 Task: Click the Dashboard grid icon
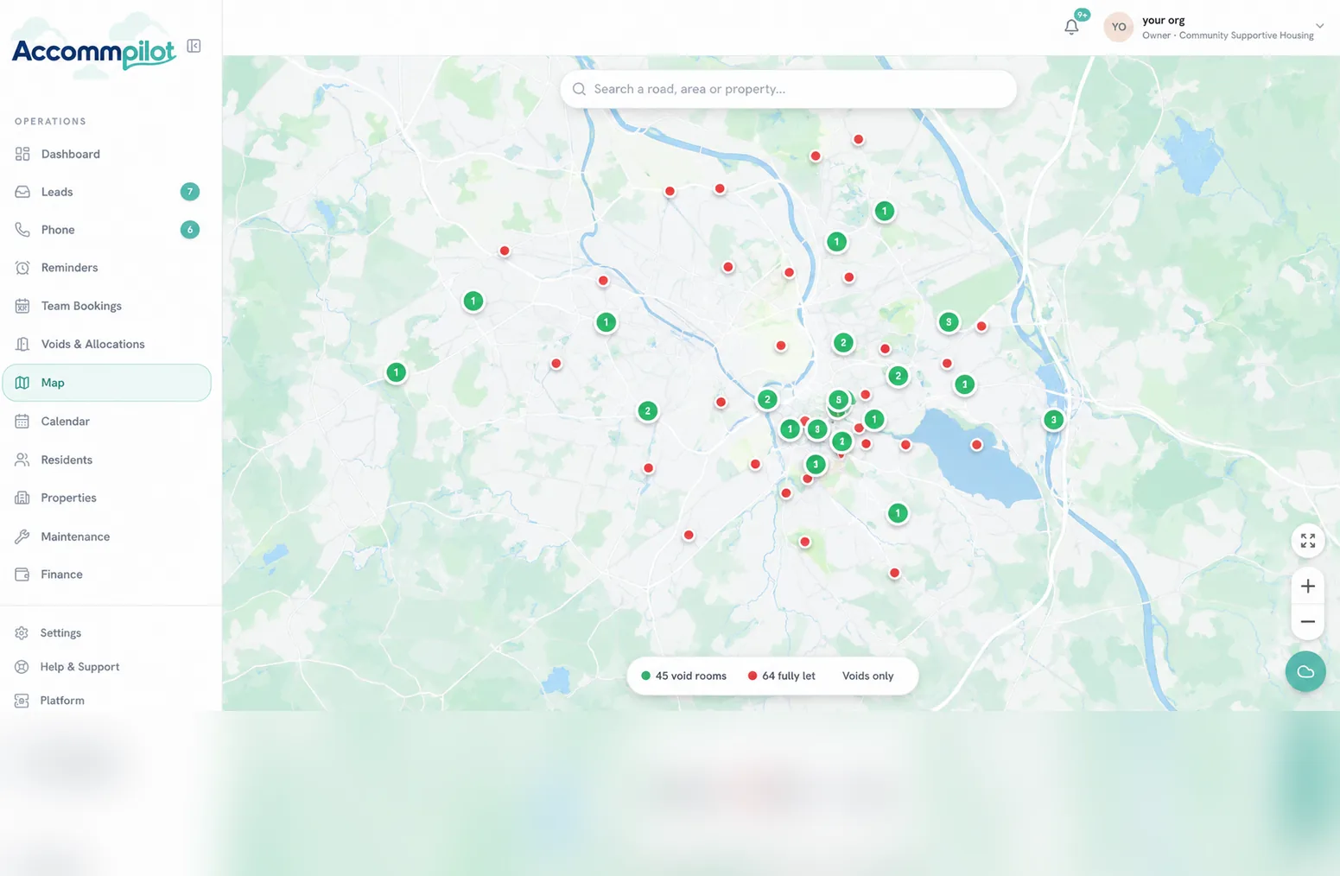click(x=22, y=154)
